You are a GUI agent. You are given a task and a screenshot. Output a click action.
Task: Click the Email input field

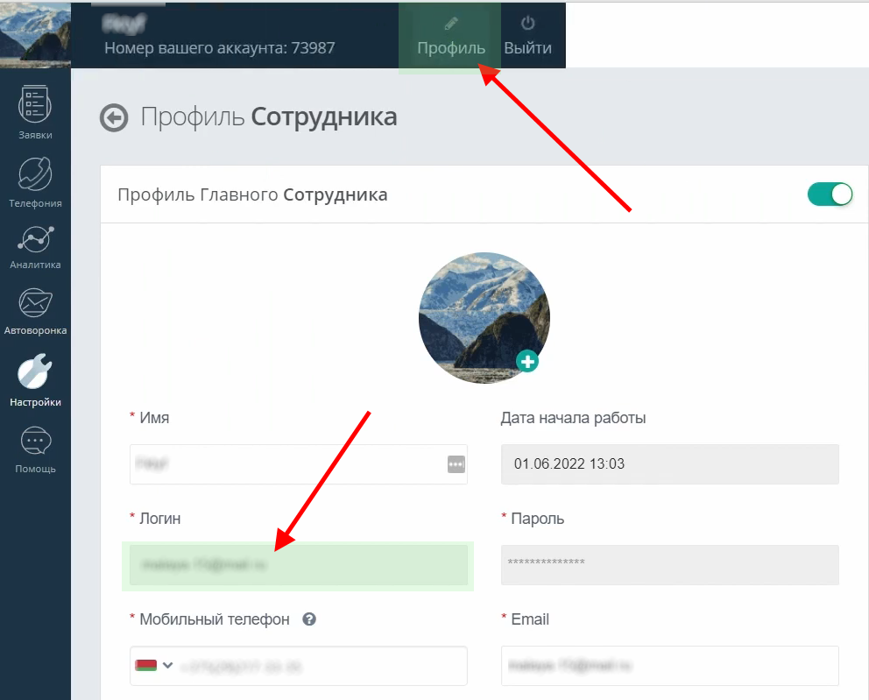[669, 666]
